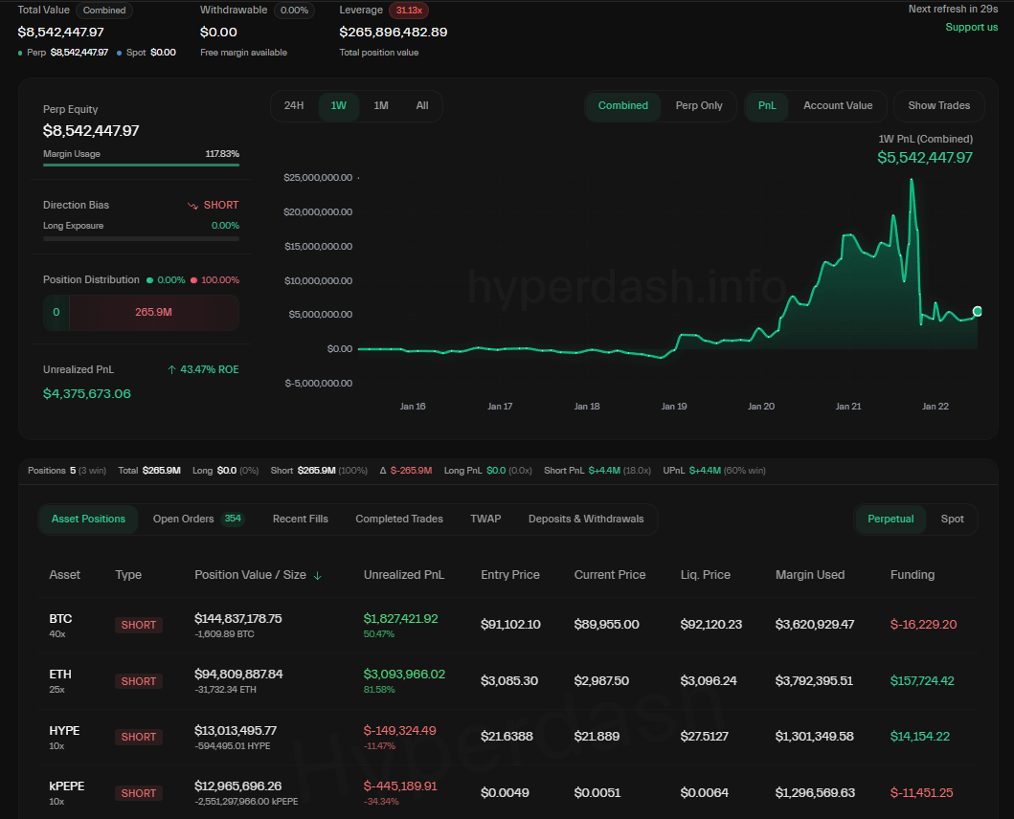Viewport: 1014px width, 819px height.
Task: Click the SHORT tag in the ETH row
Action: pyautogui.click(x=139, y=681)
